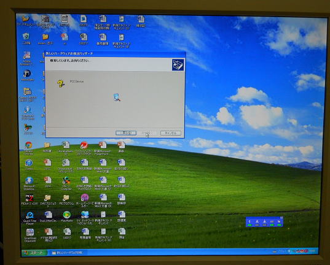Click the Back (戻る) button in the wizard
Screen dimensions: 330x265
tap(126, 133)
